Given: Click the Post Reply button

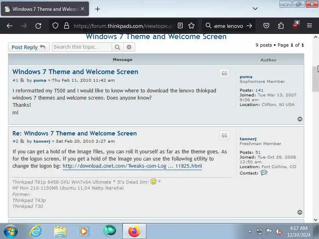Looking at the screenshot, I should pyautogui.click(x=29, y=47).
